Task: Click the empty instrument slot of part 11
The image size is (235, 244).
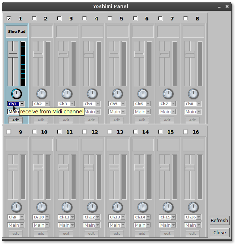Action: click(67, 145)
